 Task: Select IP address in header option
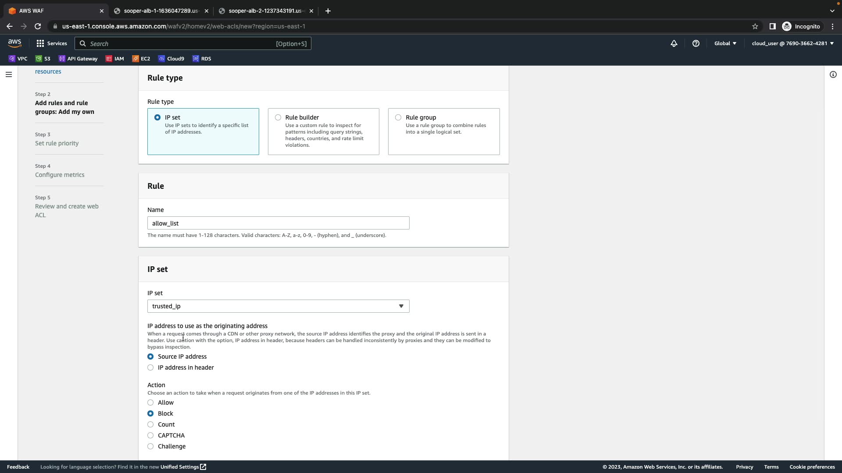tap(150, 367)
